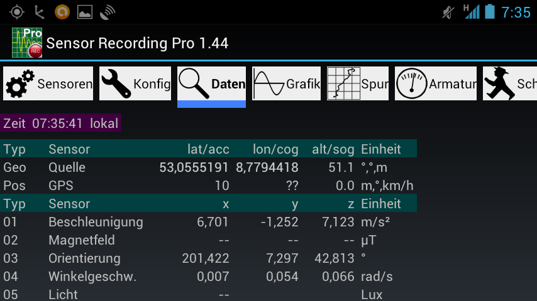Tap the longitude value 8,7794418
Viewport: 537px width, 301px height.
267,167
